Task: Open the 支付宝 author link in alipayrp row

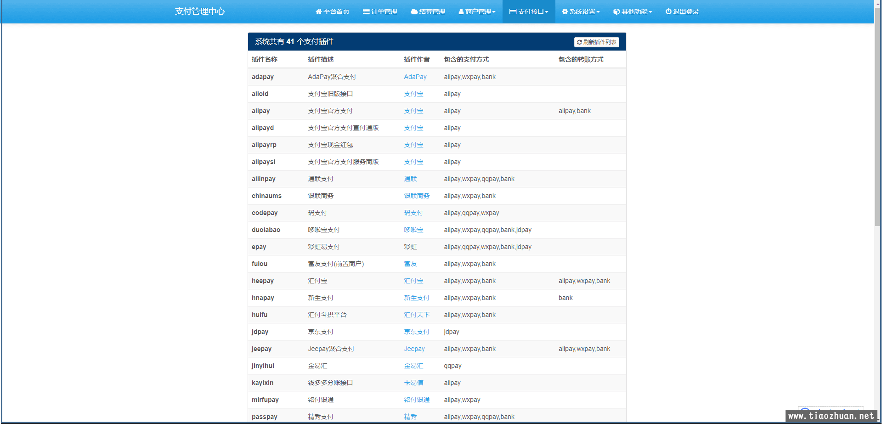Action: point(413,145)
